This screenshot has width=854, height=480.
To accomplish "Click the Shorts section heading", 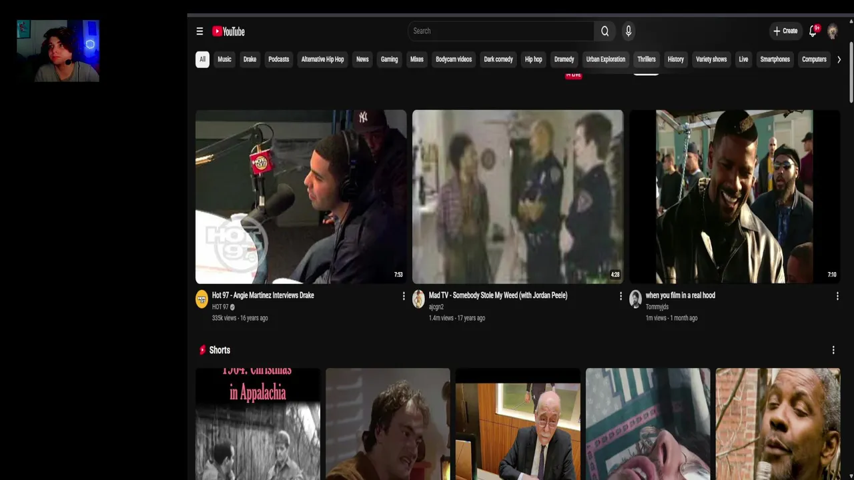I will 220,350.
